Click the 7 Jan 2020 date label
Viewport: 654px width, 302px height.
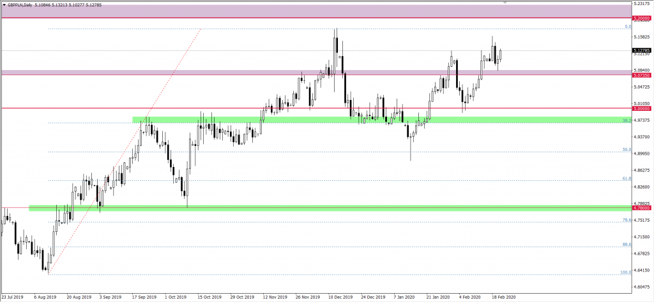pos(406,298)
